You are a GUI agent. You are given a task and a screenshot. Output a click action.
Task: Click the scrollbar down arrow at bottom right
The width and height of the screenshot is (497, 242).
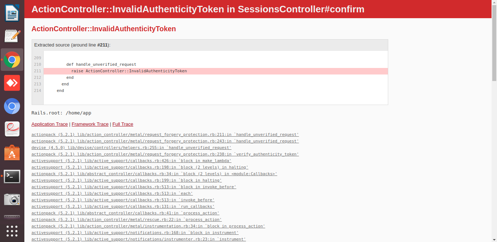coord(494,239)
